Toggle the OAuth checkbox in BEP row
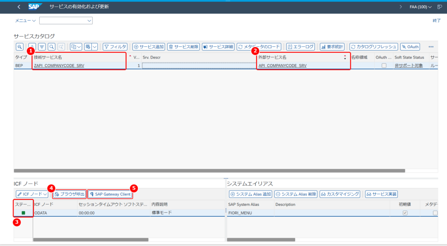 click(384, 66)
